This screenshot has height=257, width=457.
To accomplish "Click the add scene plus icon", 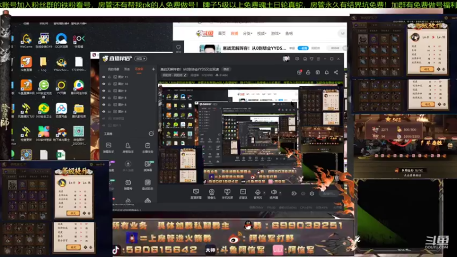I will [x=153, y=69].
